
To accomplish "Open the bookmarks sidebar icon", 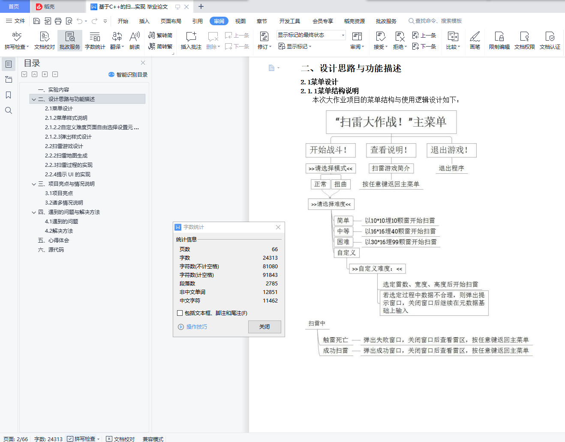I will tap(9, 95).
